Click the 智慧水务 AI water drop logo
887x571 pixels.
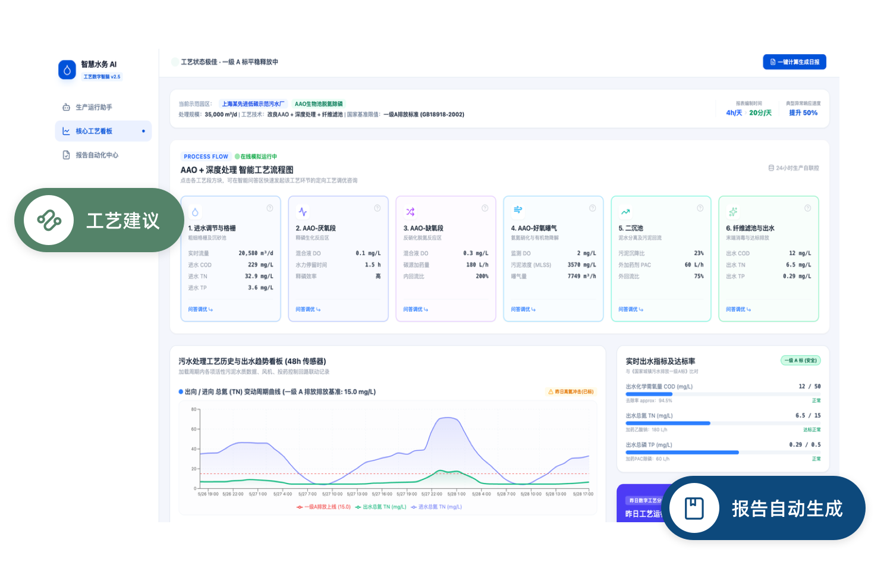pos(67,70)
